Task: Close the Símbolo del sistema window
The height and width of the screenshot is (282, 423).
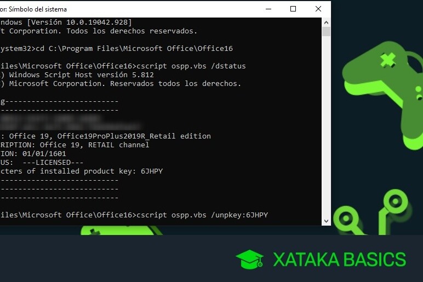Action: click(318, 9)
